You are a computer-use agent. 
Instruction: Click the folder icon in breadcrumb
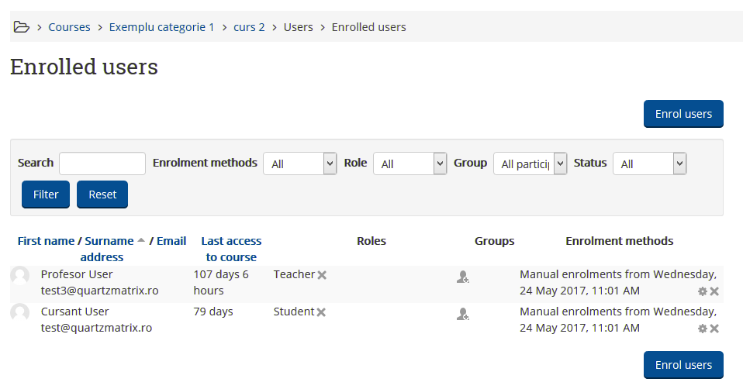pos(22,27)
